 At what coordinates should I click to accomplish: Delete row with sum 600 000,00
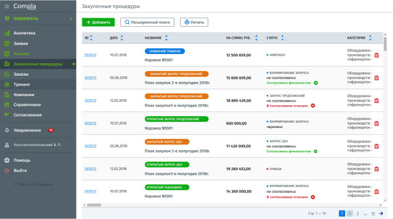coord(376,123)
